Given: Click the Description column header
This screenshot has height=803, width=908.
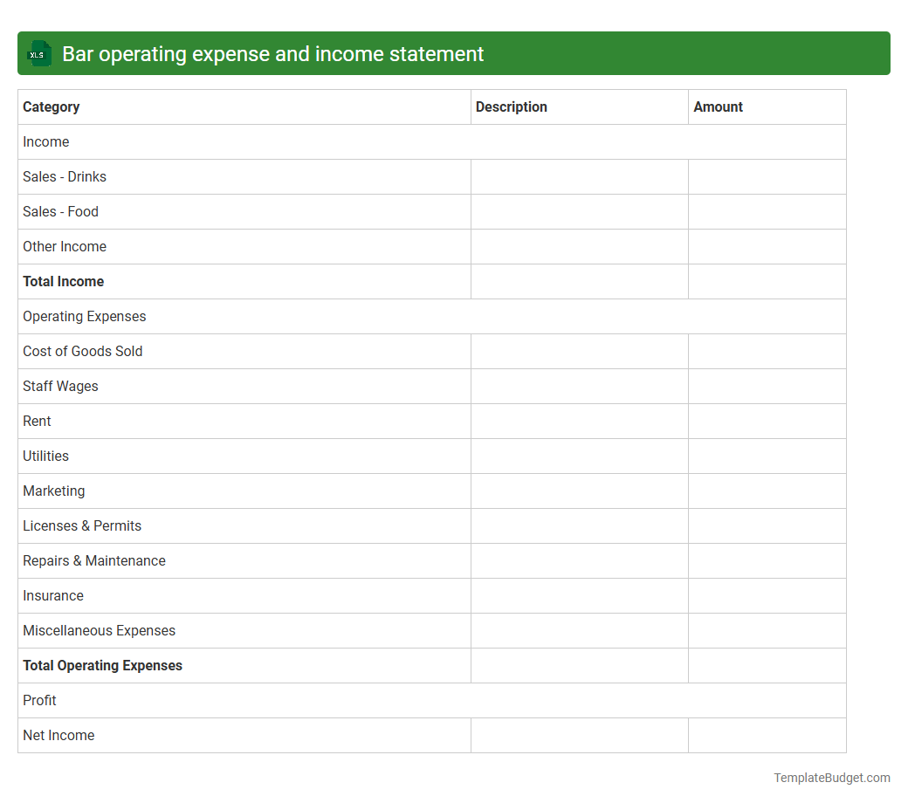Looking at the screenshot, I should (x=511, y=106).
